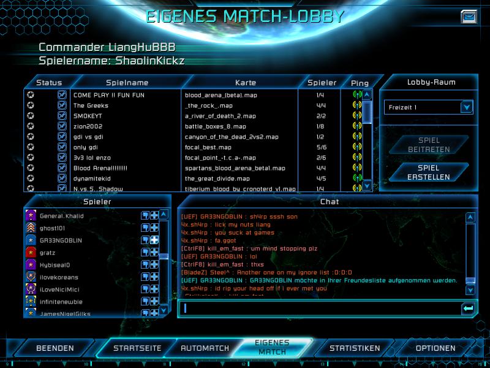This screenshot has width=490, height=368.
Task: Click rank badge icon of ilovekoreans
Action: [31, 277]
